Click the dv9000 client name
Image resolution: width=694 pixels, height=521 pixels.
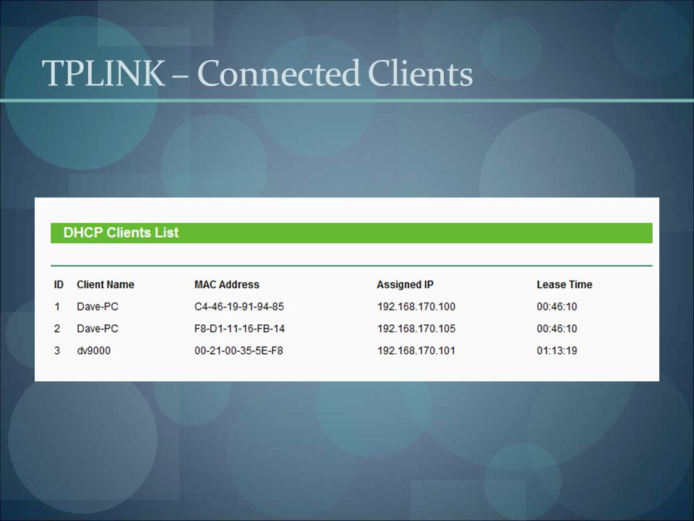click(x=93, y=351)
